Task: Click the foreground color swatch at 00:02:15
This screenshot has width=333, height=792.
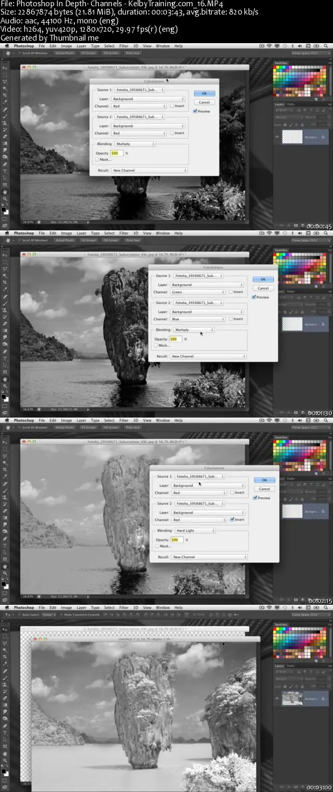Action: [4, 583]
